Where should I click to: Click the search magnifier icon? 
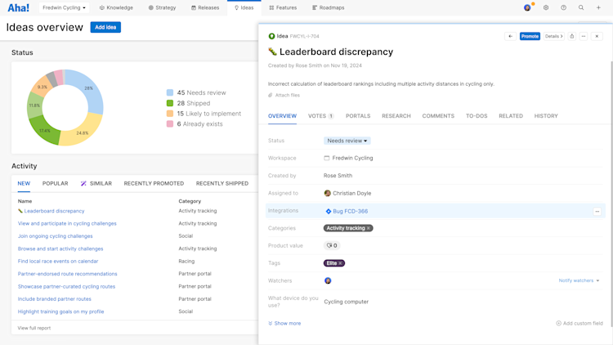coord(581,7)
